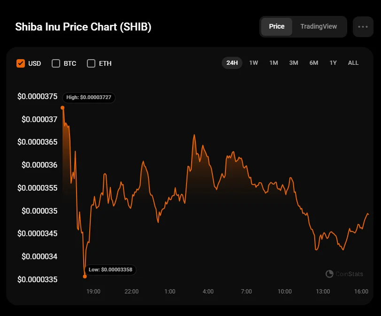Select the 1W time range
The height and width of the screenshot is (316, 381).
[x=253, y=63]
